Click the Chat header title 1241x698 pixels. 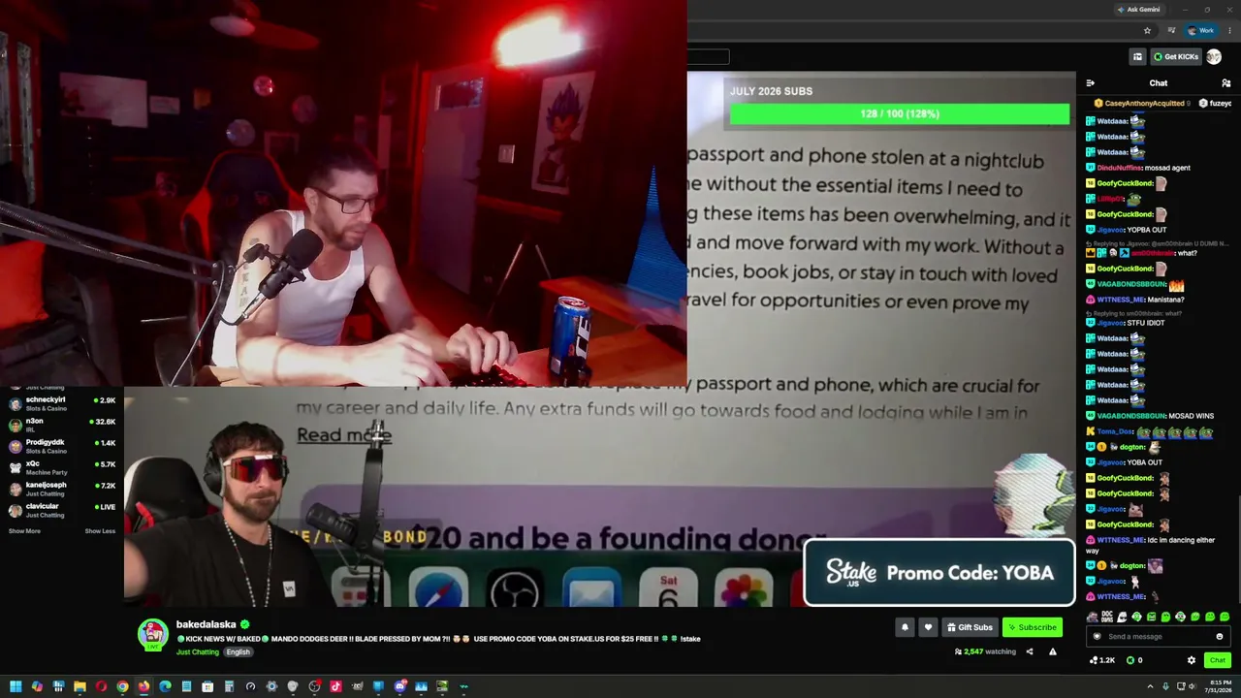coord(1159,83)
